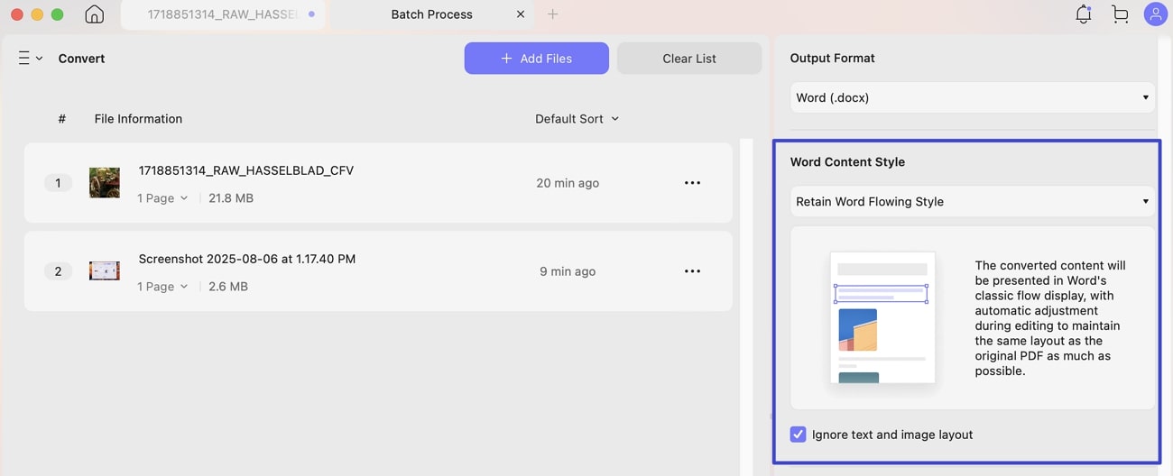Open the notifications bell icon
This screenshot has width=1173, height=476.
pos(1083,14)
